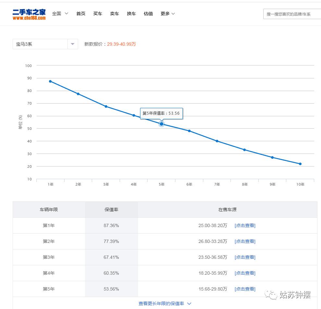This screenshot has width=321, height=309.
Task: Open the 卖车 menu item
Action: (114, 14)
